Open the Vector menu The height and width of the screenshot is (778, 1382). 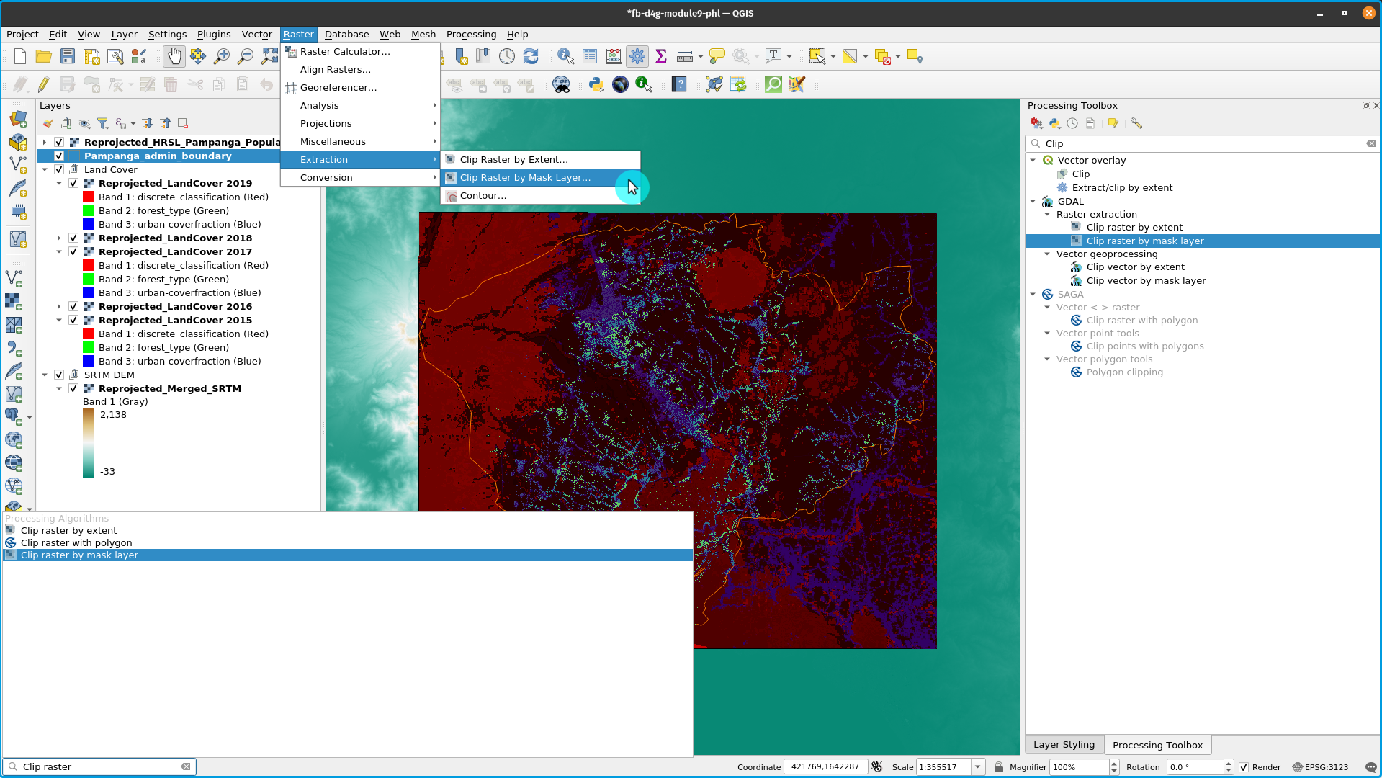point(256,34)
